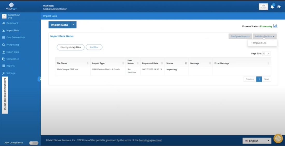Toggle the Status column sort icon
Image resolution: width=285 pixels, height=147 pixels.
186,63
